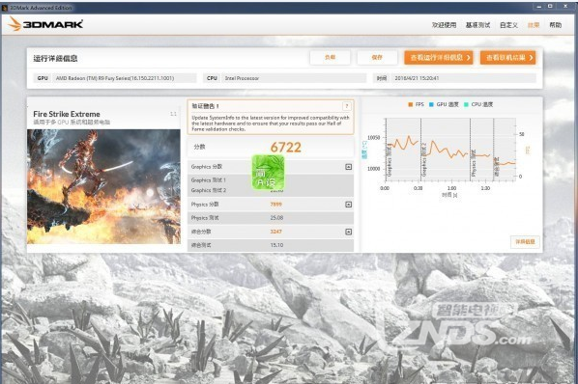The height and width of the screenshot is (384, 578).
Task: Open the 帮助 menu tab
Action: (555, 25)
